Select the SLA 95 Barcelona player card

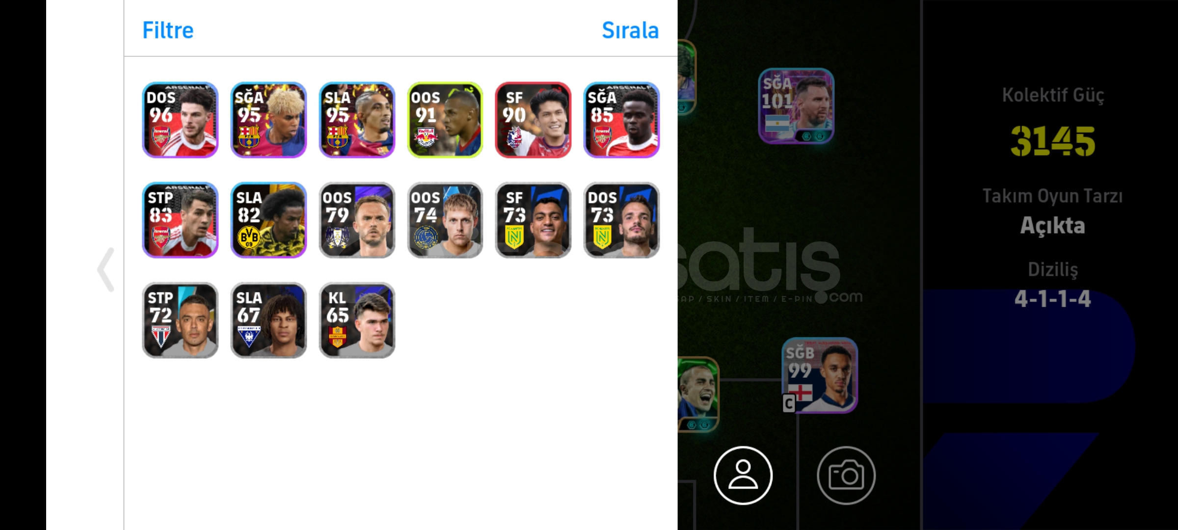(357, 120)
